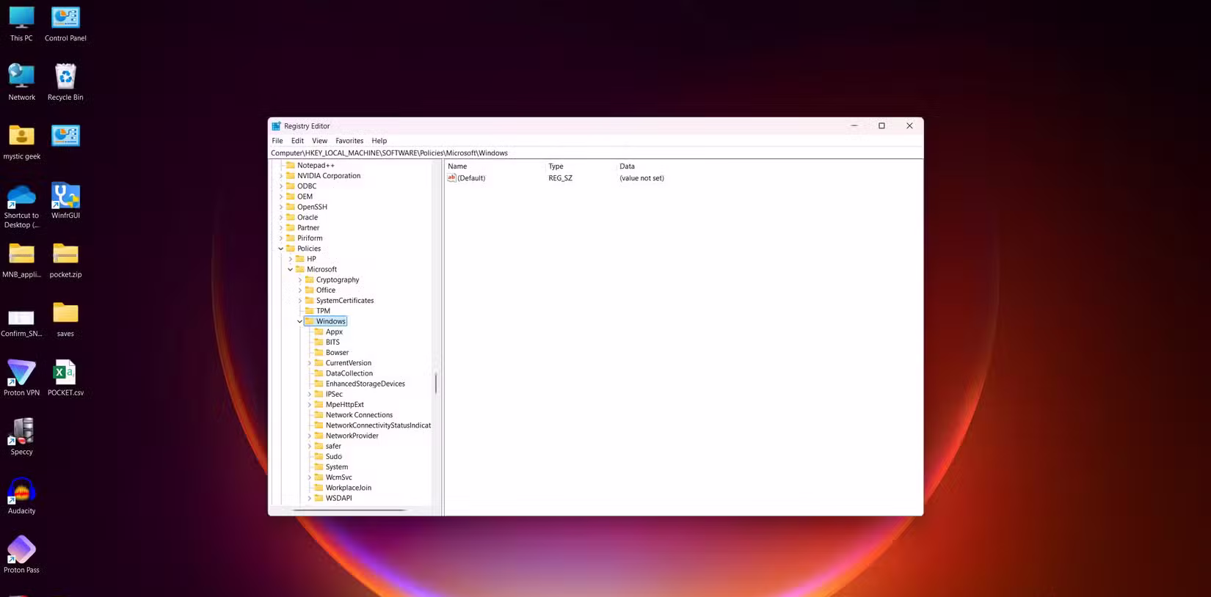1211x597 pixels.
Task: Select the Network desktop icon
Action: pos(21,82)
